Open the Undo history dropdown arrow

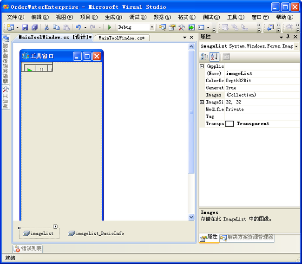pyautogui.click(x=85, y=27)
